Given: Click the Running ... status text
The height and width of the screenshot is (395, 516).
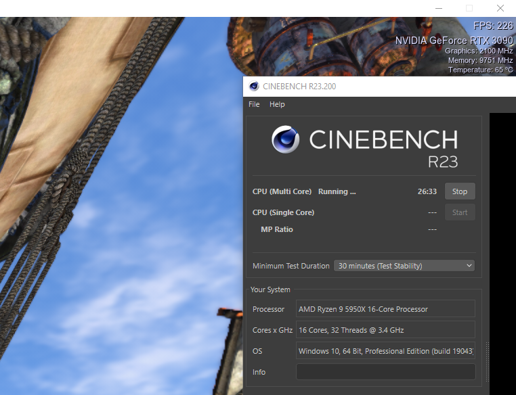Looking at the screenshot, I should 337,191.
